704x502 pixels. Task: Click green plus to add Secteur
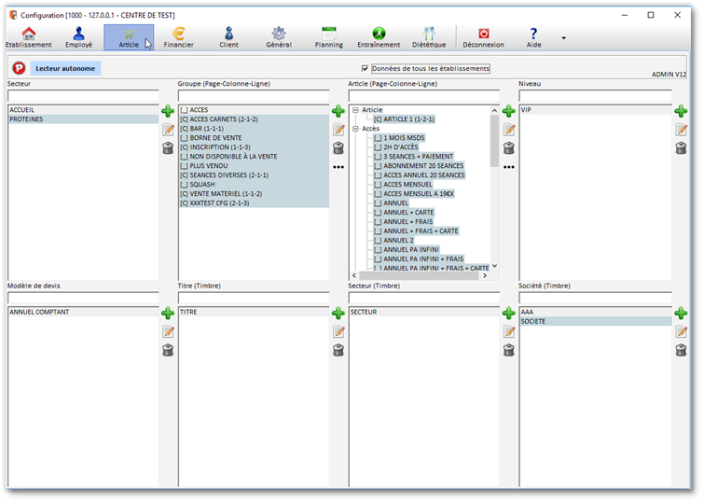point(168,112)
